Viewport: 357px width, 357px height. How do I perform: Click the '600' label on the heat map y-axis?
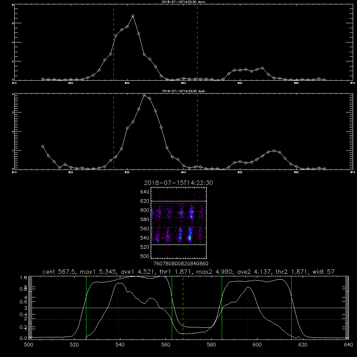tap(145, 210)
